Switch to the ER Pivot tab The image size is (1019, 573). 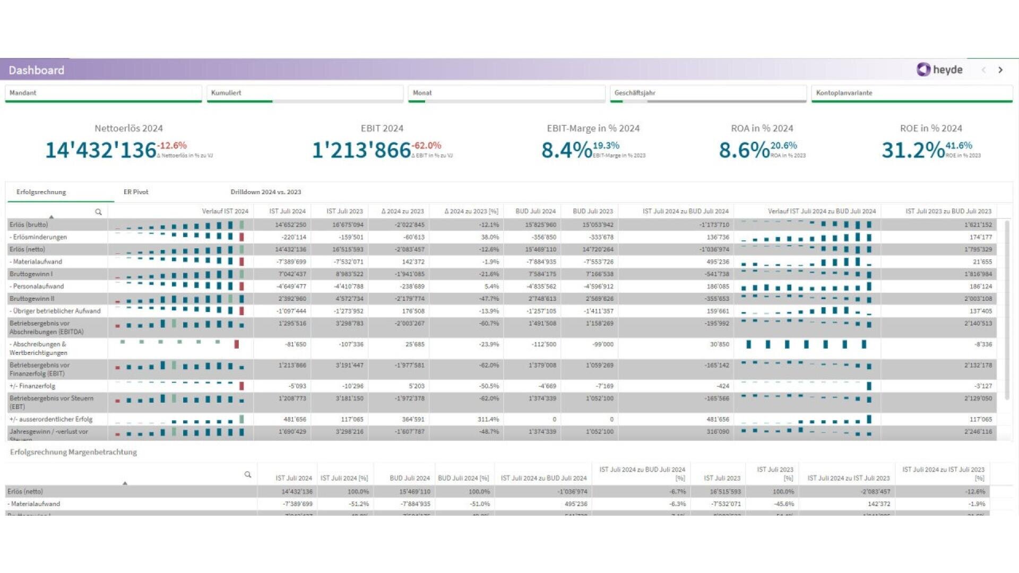point(136,192)
